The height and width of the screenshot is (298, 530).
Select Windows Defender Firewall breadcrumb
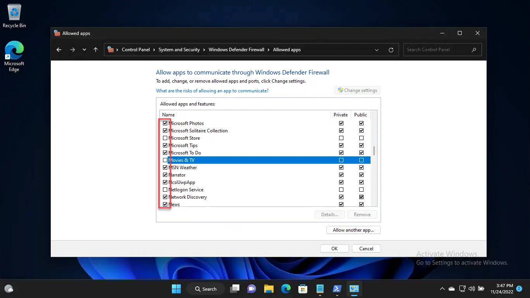[236, 50]
